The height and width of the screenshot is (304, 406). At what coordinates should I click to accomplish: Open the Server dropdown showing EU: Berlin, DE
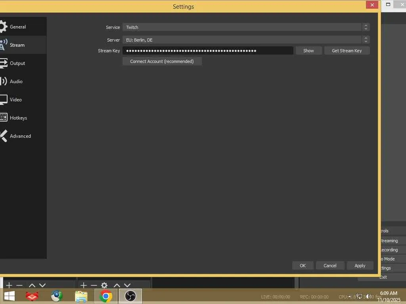point(246,40)
